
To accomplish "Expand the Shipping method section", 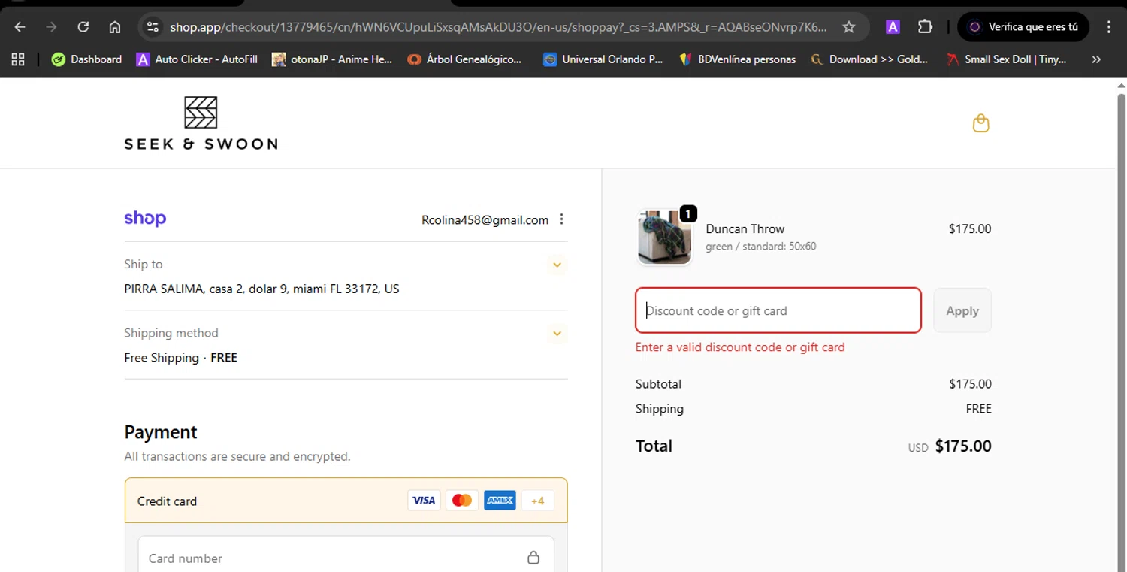I will [x=557, y=334].
